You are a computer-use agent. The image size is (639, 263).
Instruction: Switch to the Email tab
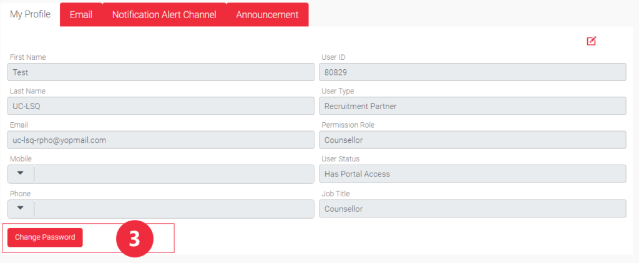pos(81,15)
